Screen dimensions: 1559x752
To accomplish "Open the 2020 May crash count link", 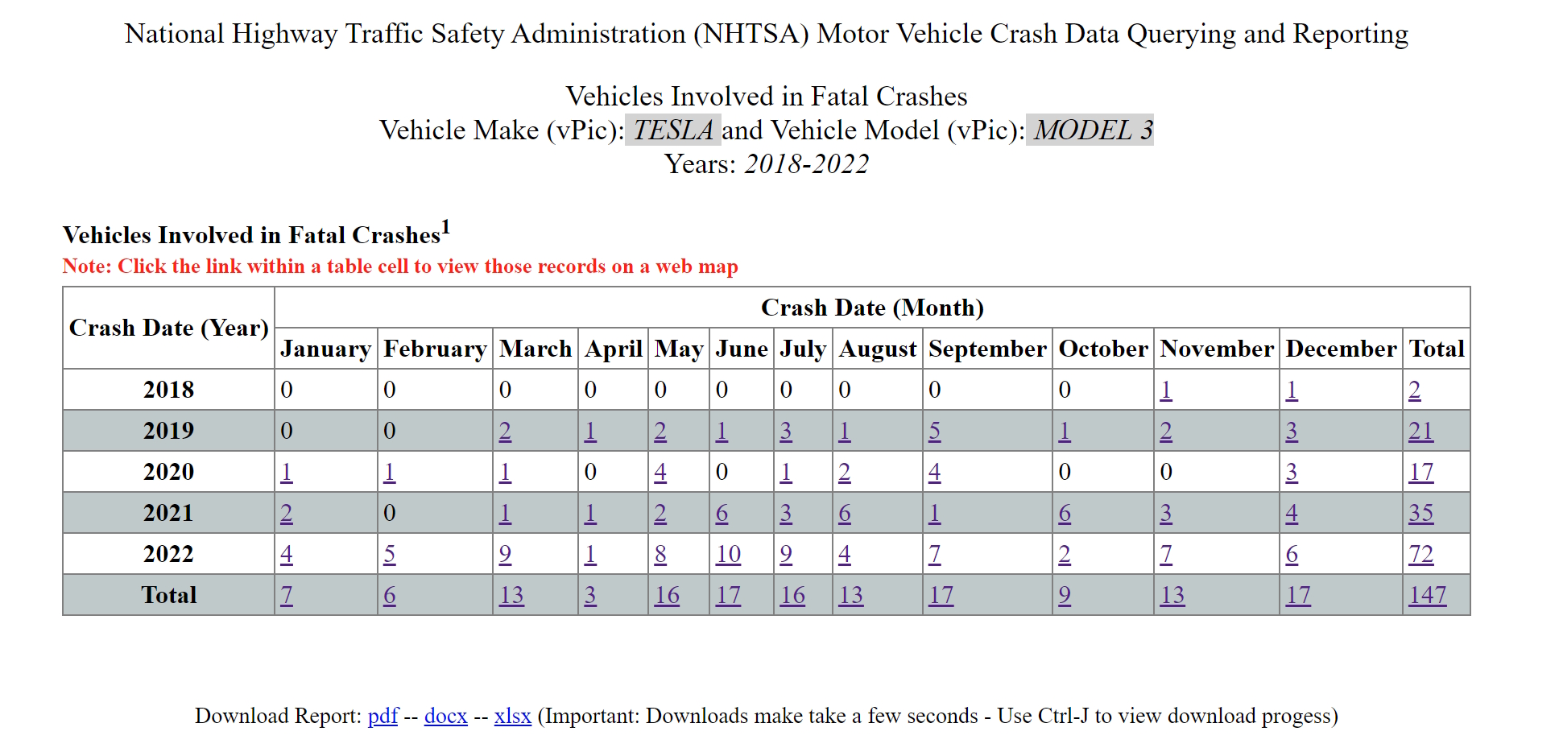I will coord(660,472).
